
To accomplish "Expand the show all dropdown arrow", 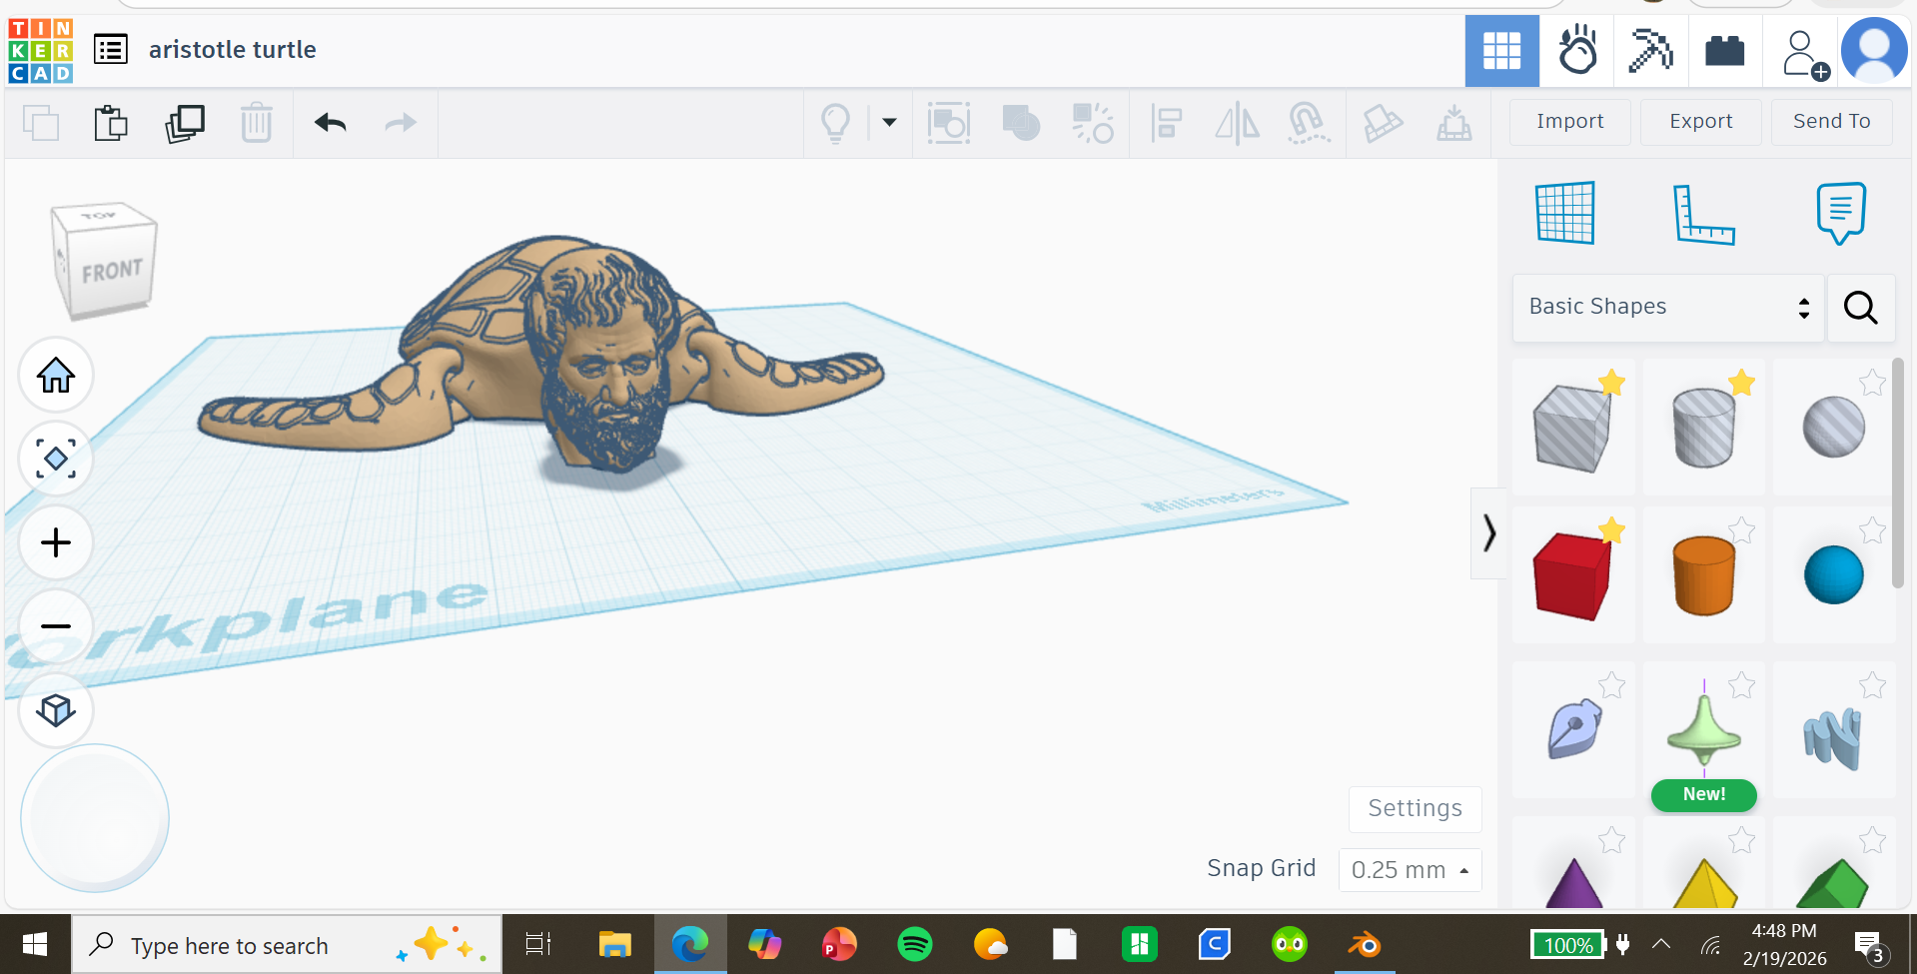I will coord(889,123).
